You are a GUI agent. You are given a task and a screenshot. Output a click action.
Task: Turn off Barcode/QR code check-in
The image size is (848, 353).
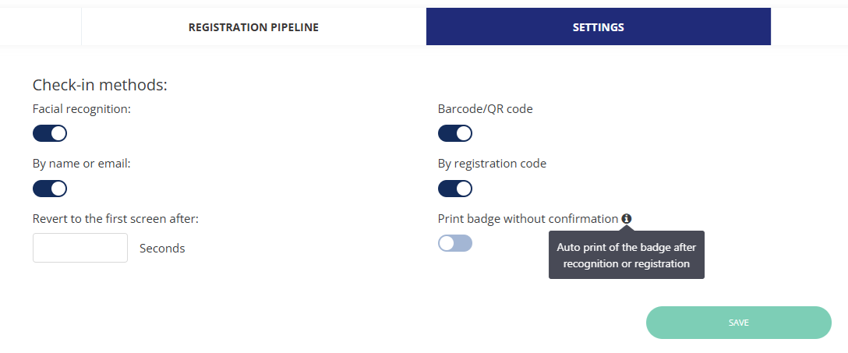pos(455,133)
